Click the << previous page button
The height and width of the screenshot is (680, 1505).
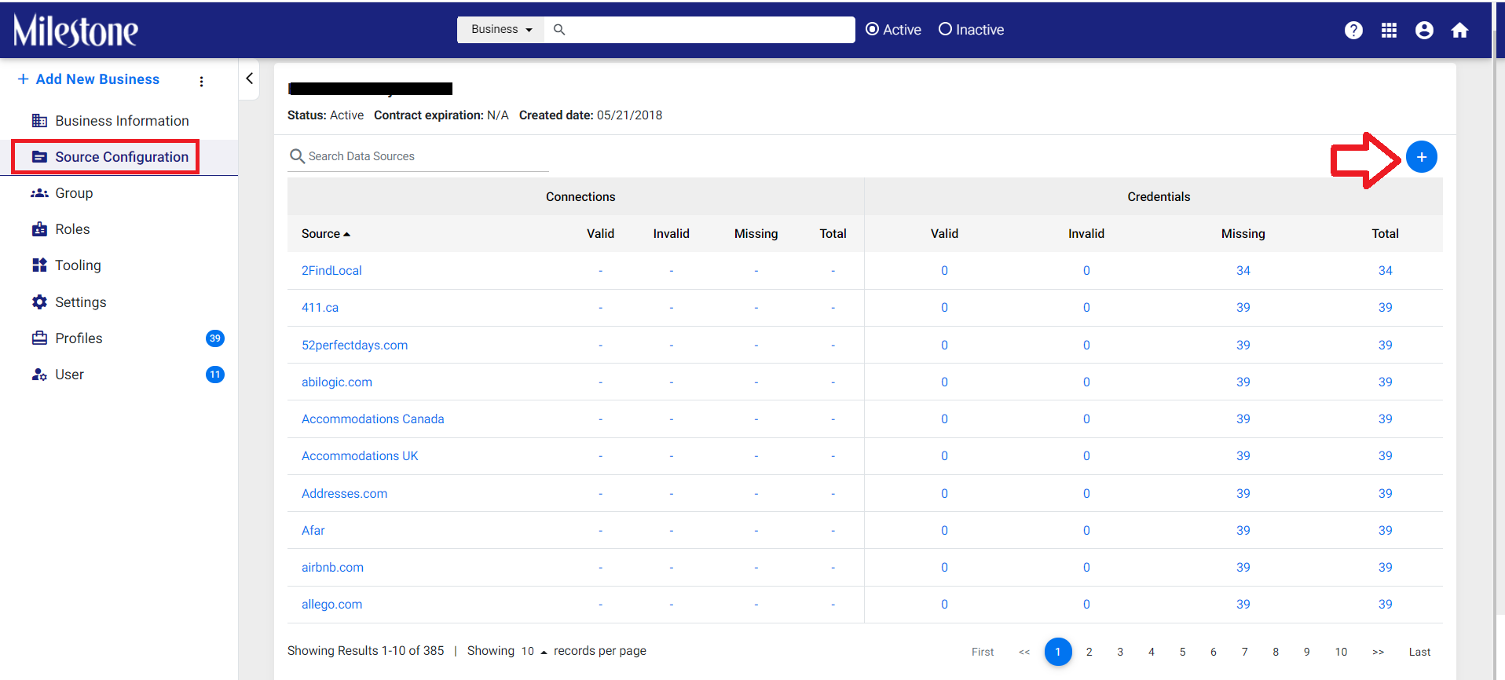click(1024, 652)
